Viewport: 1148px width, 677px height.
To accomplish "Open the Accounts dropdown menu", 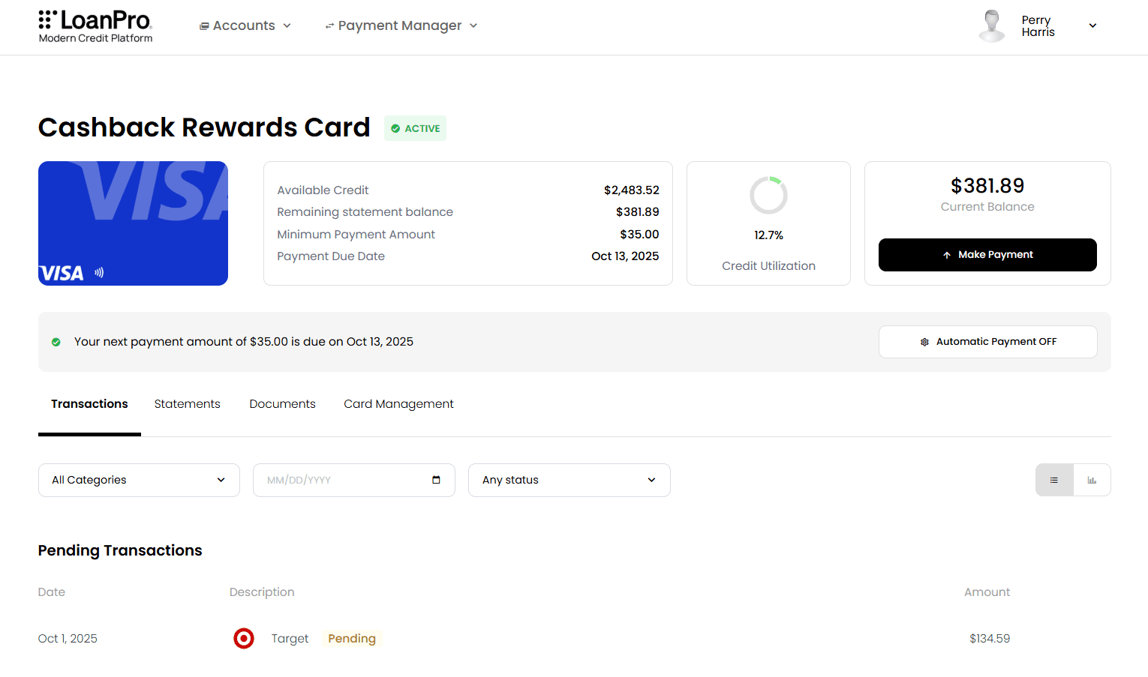I will pos(245,25).
